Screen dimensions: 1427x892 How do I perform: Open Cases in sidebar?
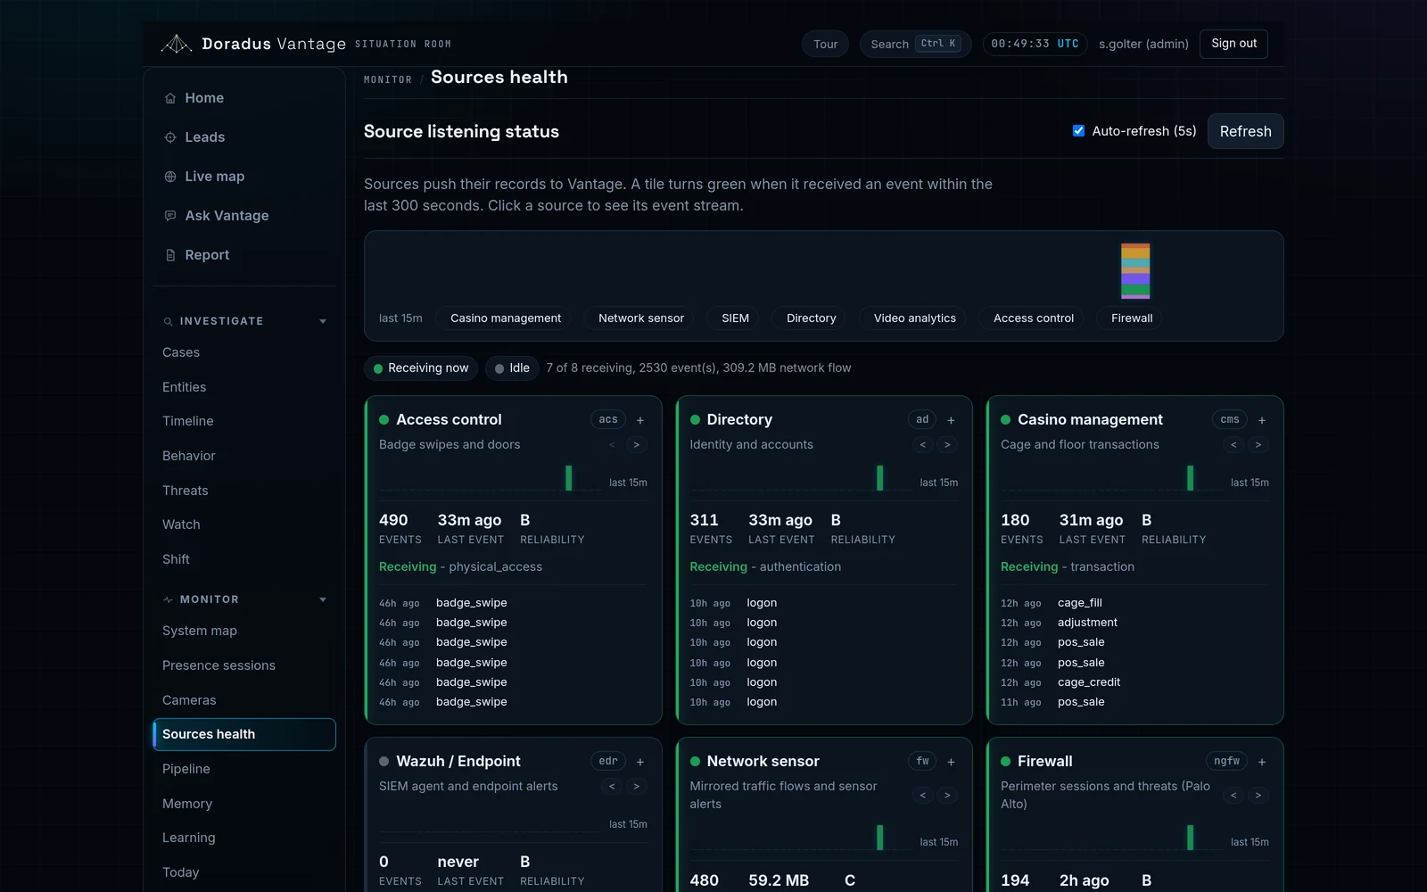[244, 352]
